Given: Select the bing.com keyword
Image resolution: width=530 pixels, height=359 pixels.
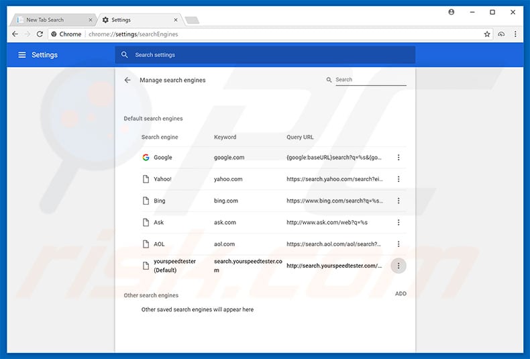Looking at the screenshot, I should coord(226,201).
